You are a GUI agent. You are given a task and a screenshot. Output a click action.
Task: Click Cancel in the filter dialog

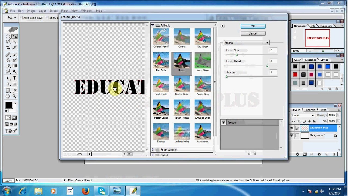[253, 33]
